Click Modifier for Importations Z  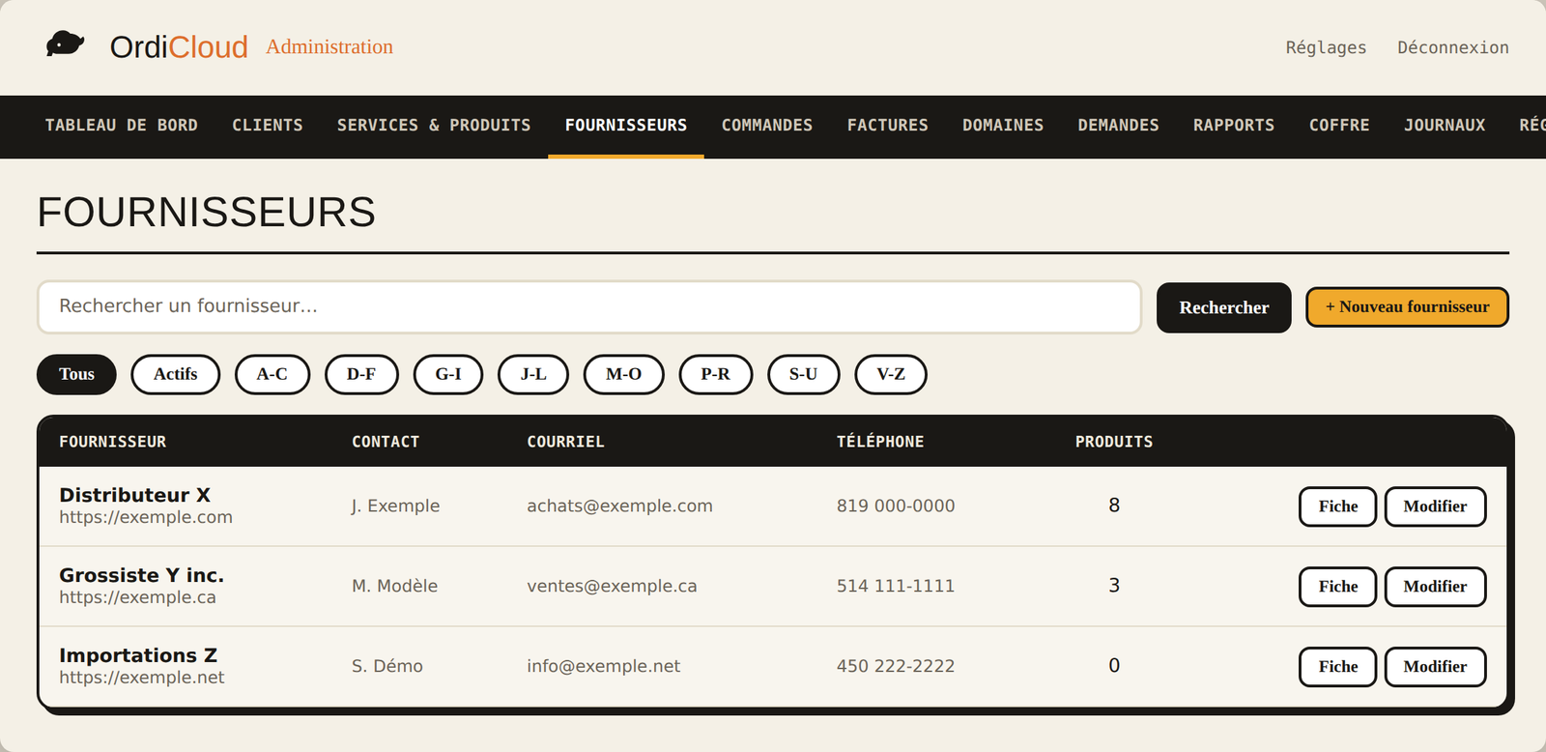pos(1435,667)
